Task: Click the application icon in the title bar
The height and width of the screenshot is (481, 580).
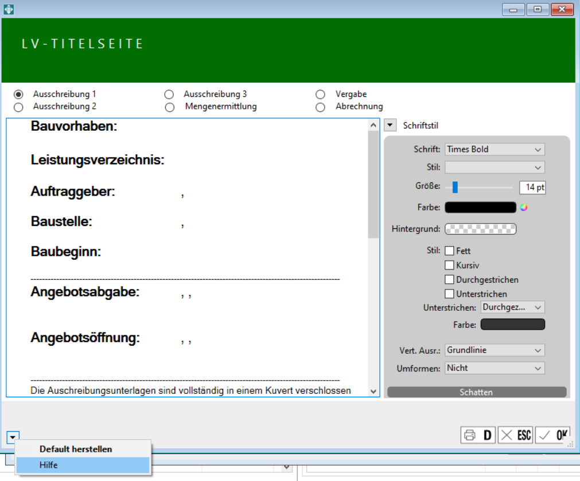Action: click(x=9, y=9)
